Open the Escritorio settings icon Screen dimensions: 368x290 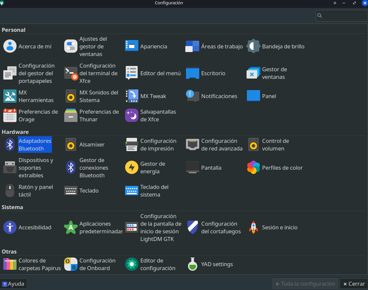tap(193, 73)
